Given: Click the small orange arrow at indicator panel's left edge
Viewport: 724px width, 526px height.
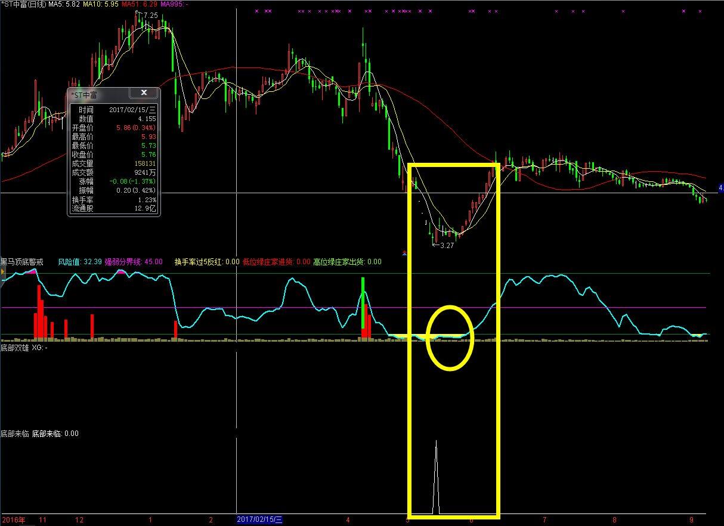Looking at the screenshot, I should (x=2, y=273).
